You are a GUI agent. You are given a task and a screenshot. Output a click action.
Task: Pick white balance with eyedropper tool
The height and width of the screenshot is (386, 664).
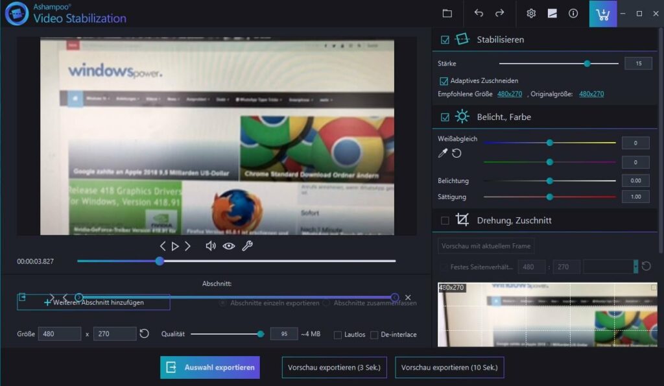pyautogui.click(x=443, y=153)
